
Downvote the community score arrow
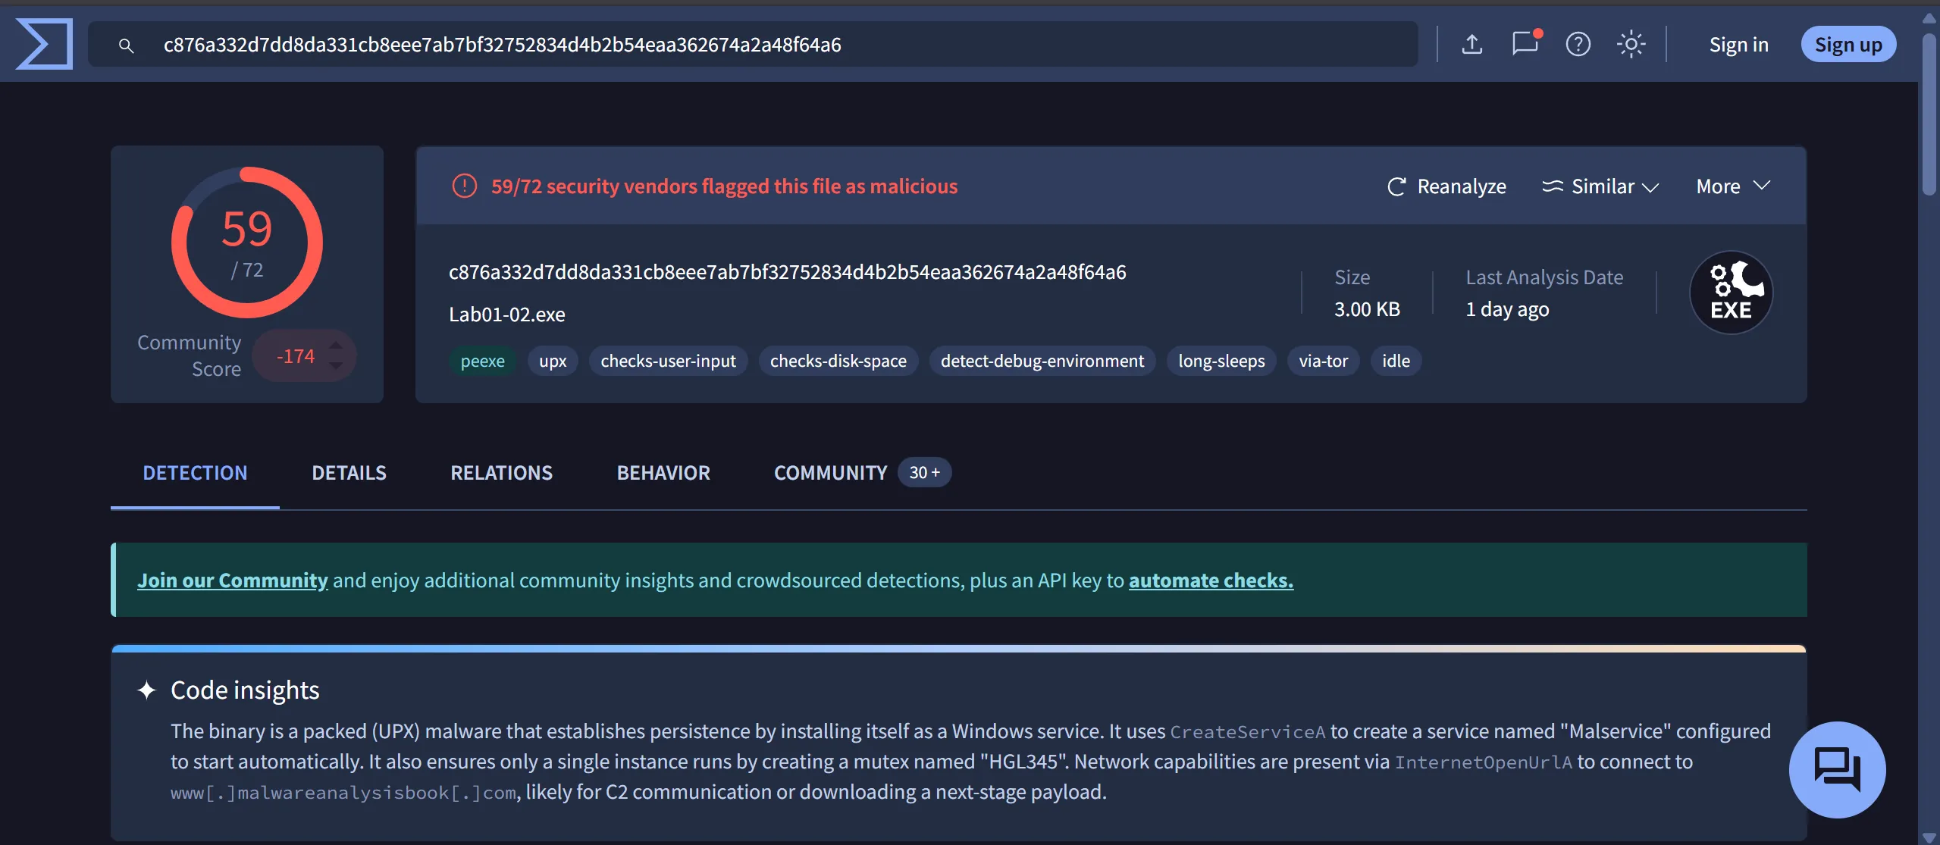(x=336, y=366)
